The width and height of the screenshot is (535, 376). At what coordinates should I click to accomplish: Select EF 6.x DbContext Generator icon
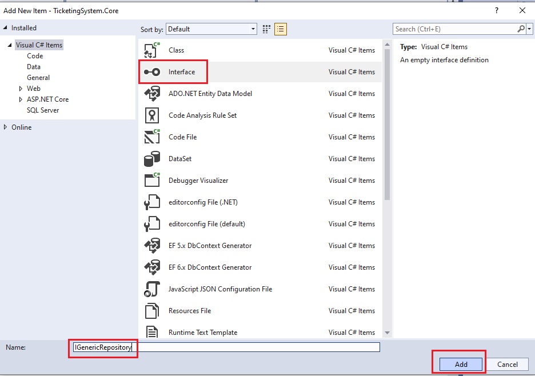(x=152, y=267)
